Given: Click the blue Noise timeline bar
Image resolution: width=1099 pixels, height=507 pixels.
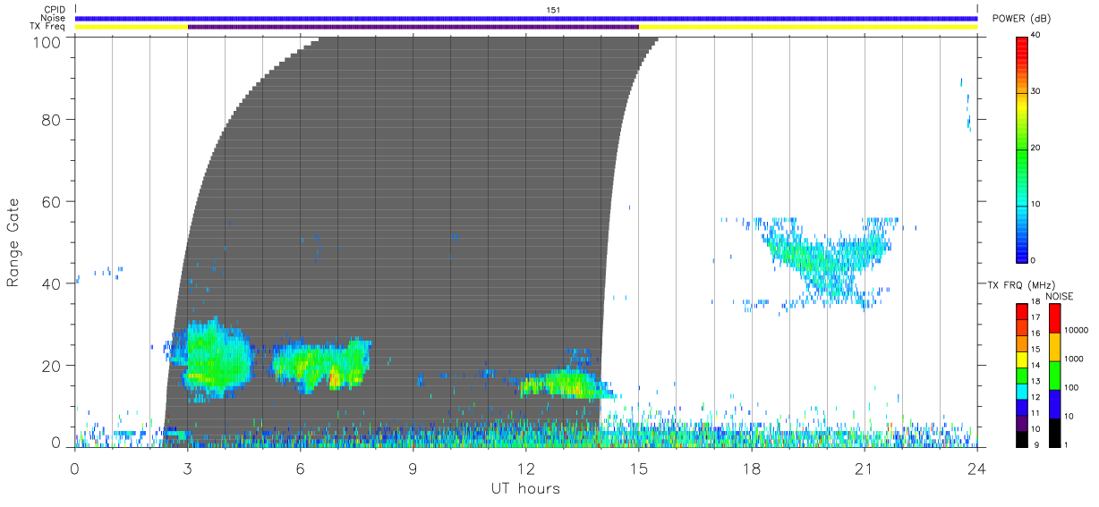Looking at the screenshot, I should click(x=526, y=18).
